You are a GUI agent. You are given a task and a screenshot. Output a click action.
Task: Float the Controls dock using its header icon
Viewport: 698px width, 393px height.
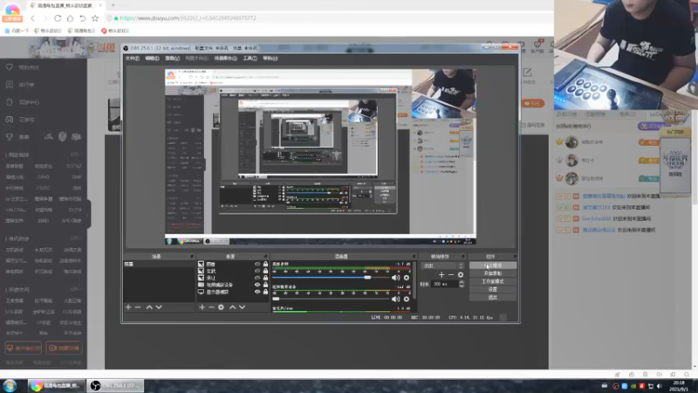click(515, 257)
